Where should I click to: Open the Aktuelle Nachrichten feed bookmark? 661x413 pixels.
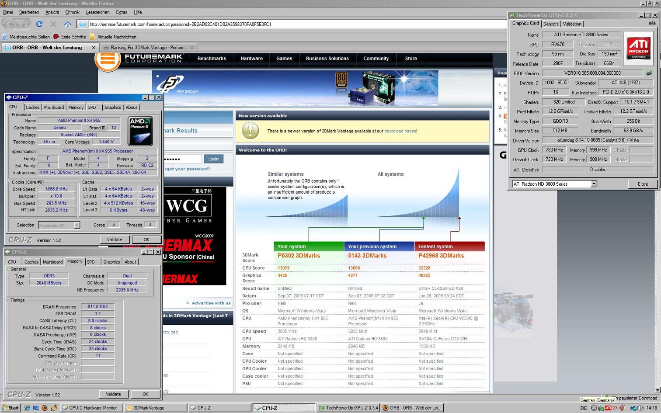click(x=113, y=37)
